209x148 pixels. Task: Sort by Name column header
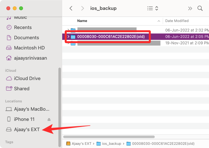pyautogui.click(x=82, y=21)
